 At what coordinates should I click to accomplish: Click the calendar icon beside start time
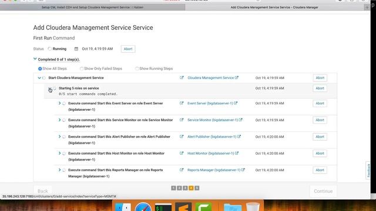(76, 49)
